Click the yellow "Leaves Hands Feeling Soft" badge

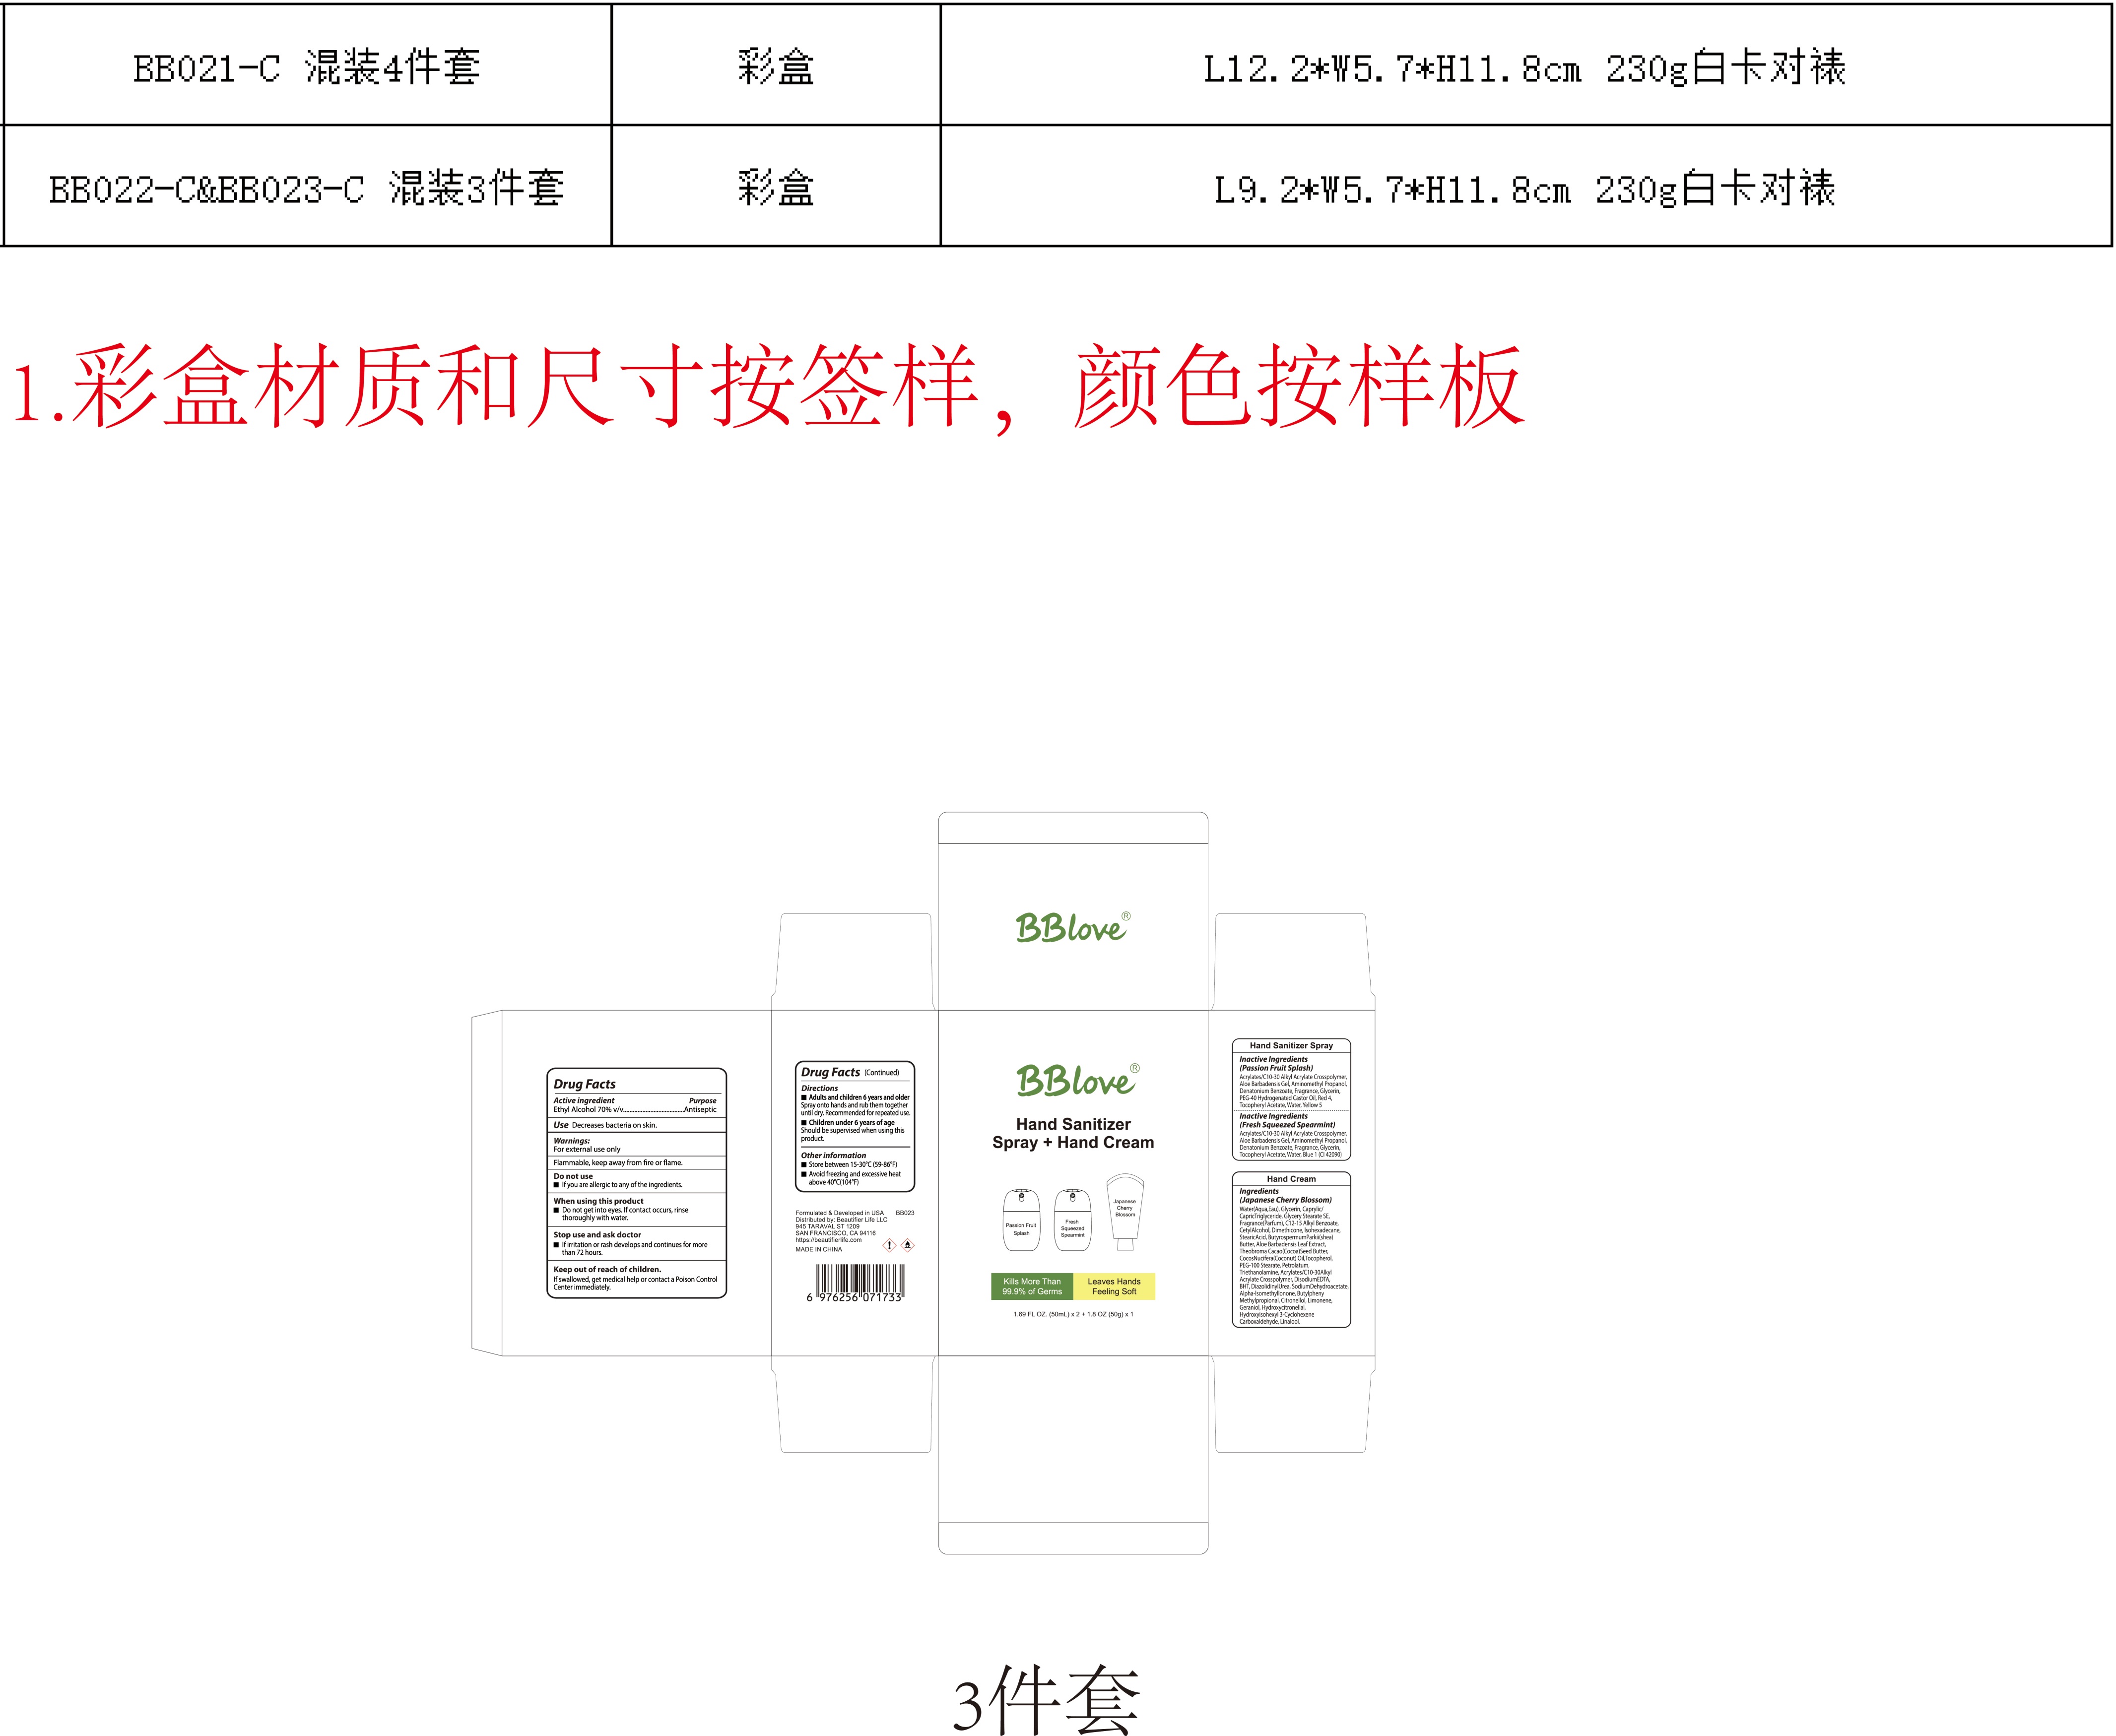coord(1114,1286)
